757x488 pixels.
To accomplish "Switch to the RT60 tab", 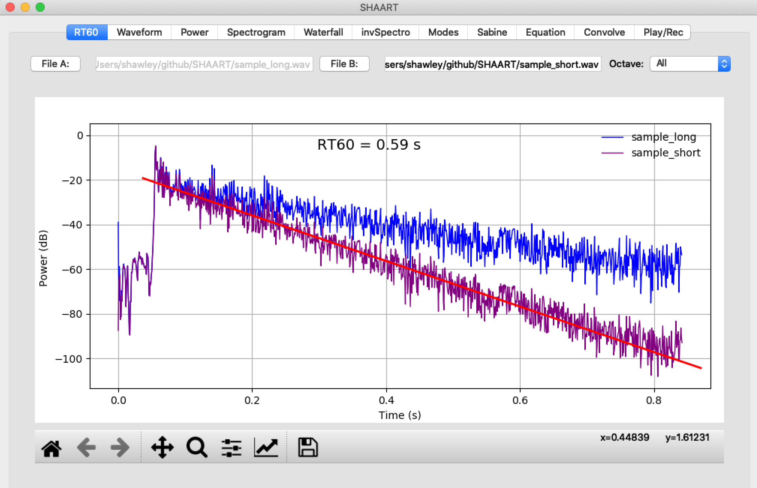I will coord(87,32).
